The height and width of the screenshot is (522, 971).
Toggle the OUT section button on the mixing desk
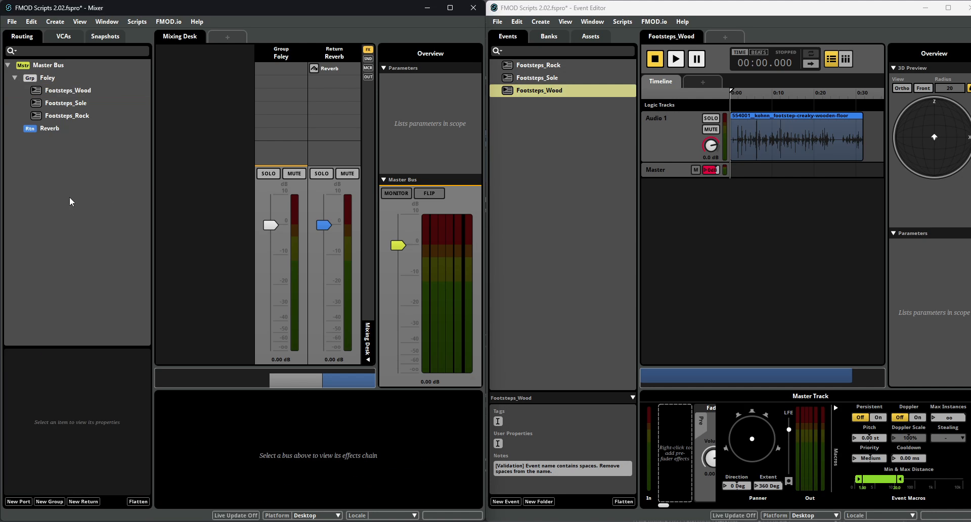[x=368, y=77]
